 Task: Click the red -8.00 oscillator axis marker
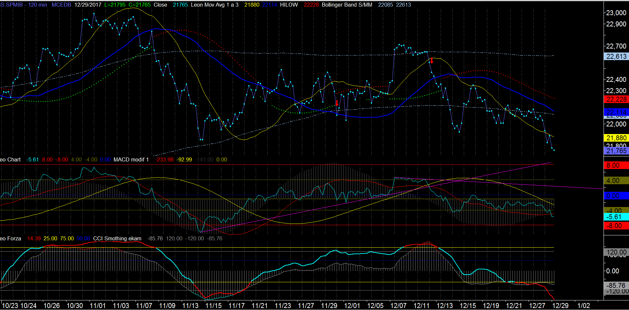616,226
